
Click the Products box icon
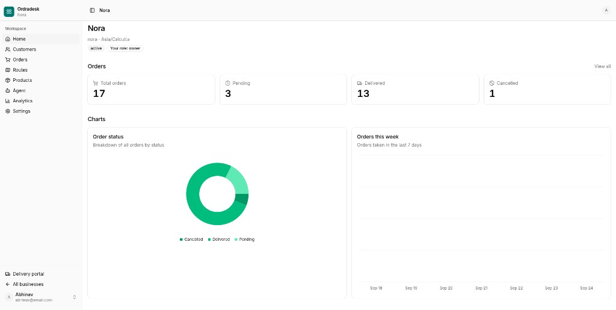click(8, 80)
